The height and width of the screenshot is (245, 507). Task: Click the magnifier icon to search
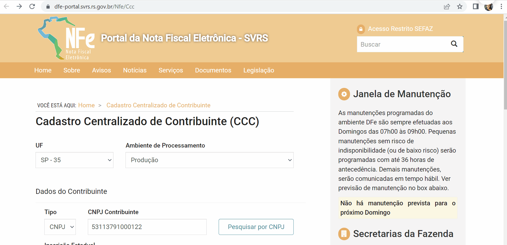454,44
